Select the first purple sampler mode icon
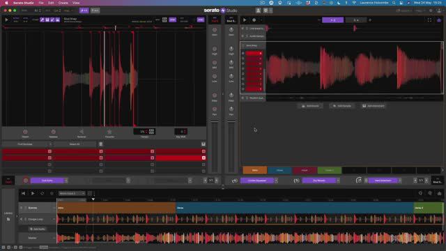446x251 pixels. click(42, 20)
